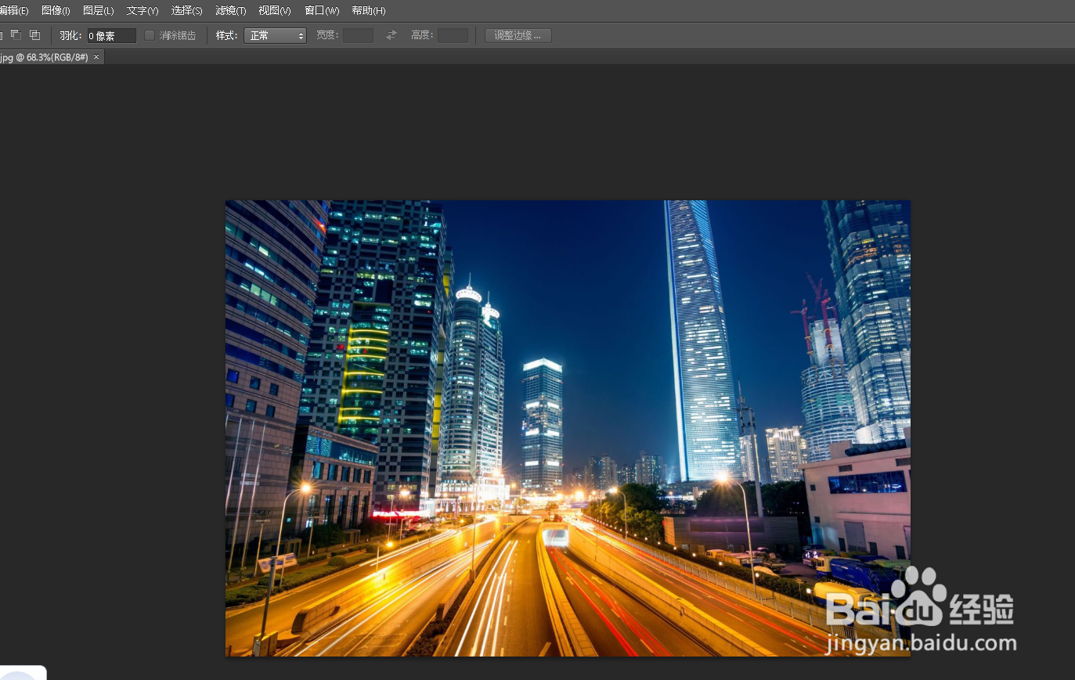The image size is (1075, 680).
Task: Open the 滤镜 Filter menu
Action: (229, 10)
